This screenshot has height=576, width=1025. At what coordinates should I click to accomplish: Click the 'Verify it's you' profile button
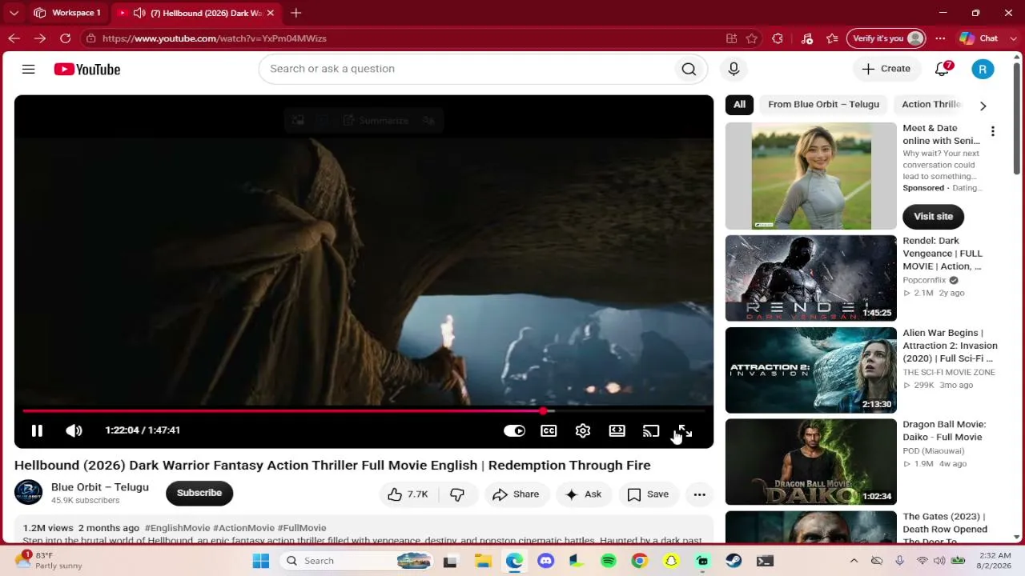pyautogui.click(x=886, y=38)
